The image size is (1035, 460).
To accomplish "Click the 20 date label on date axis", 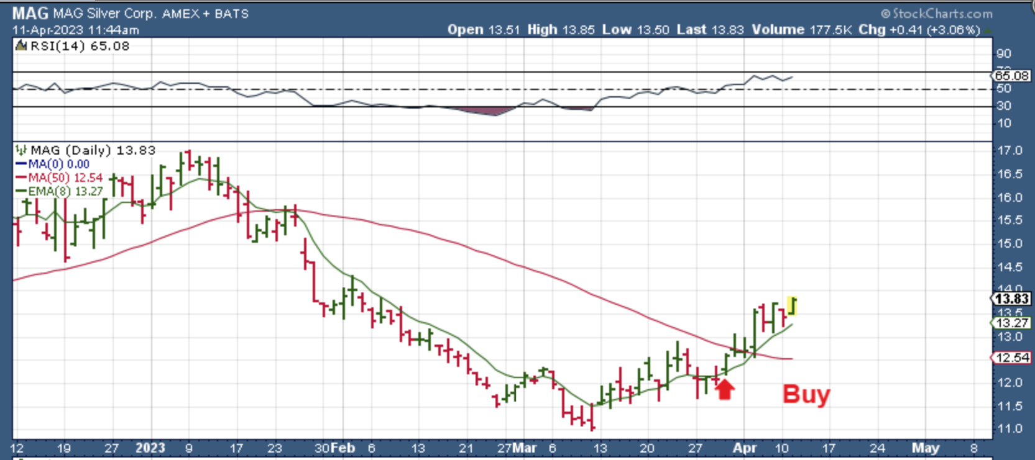I will (647, 448).
